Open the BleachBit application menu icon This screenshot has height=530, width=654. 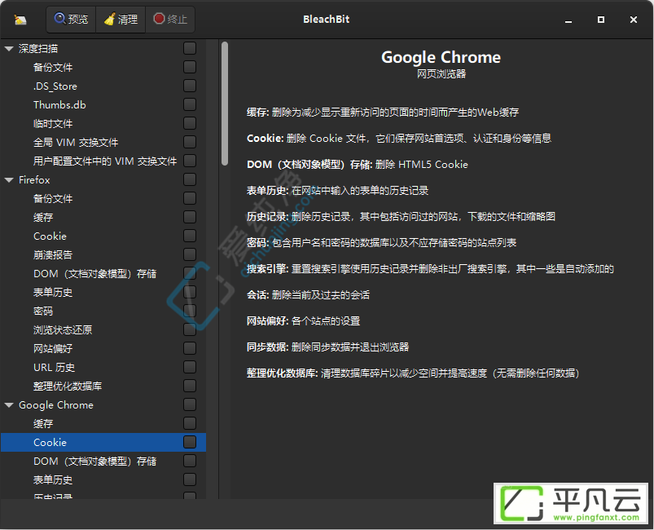pyautogui.click(x=20, y=20)
